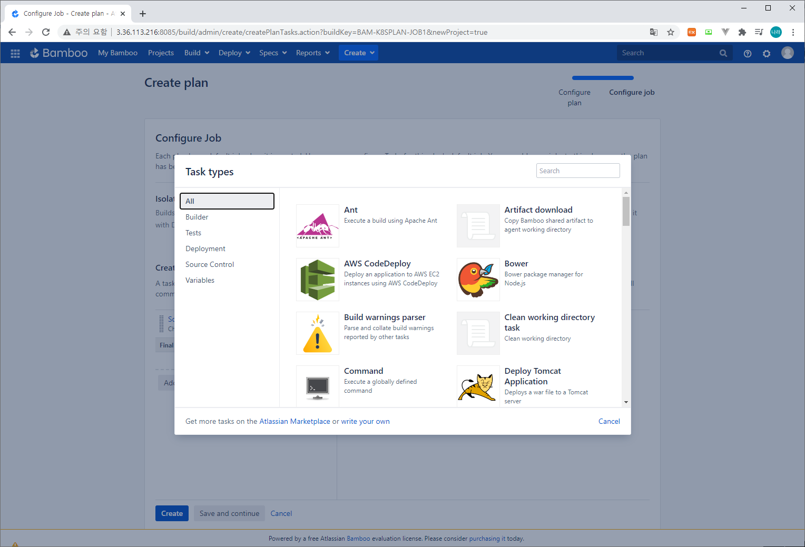Viewport: 805px width, 547px height.
Task: Click the Cancel link beside Save and continue
Action: pyautogui.click(x=281, y=513)
